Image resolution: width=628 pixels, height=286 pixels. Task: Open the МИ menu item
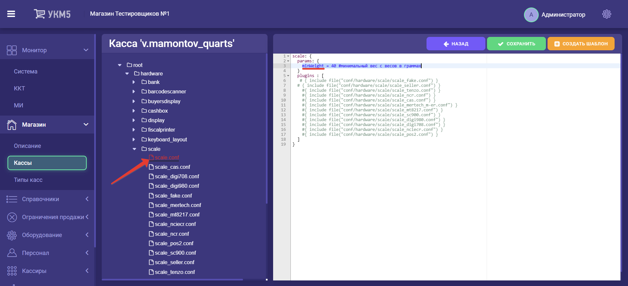[x=18, y=105]
